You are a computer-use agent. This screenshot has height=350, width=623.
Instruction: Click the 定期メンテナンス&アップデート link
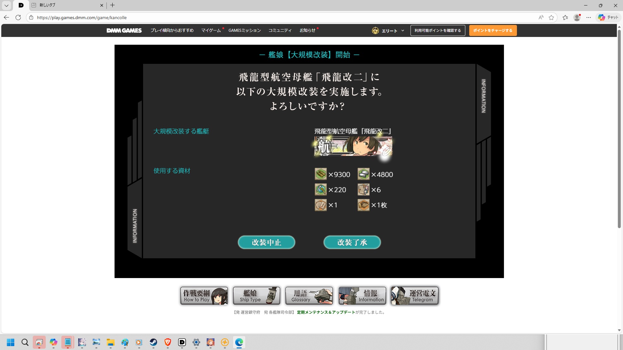(x=326, y=312)
